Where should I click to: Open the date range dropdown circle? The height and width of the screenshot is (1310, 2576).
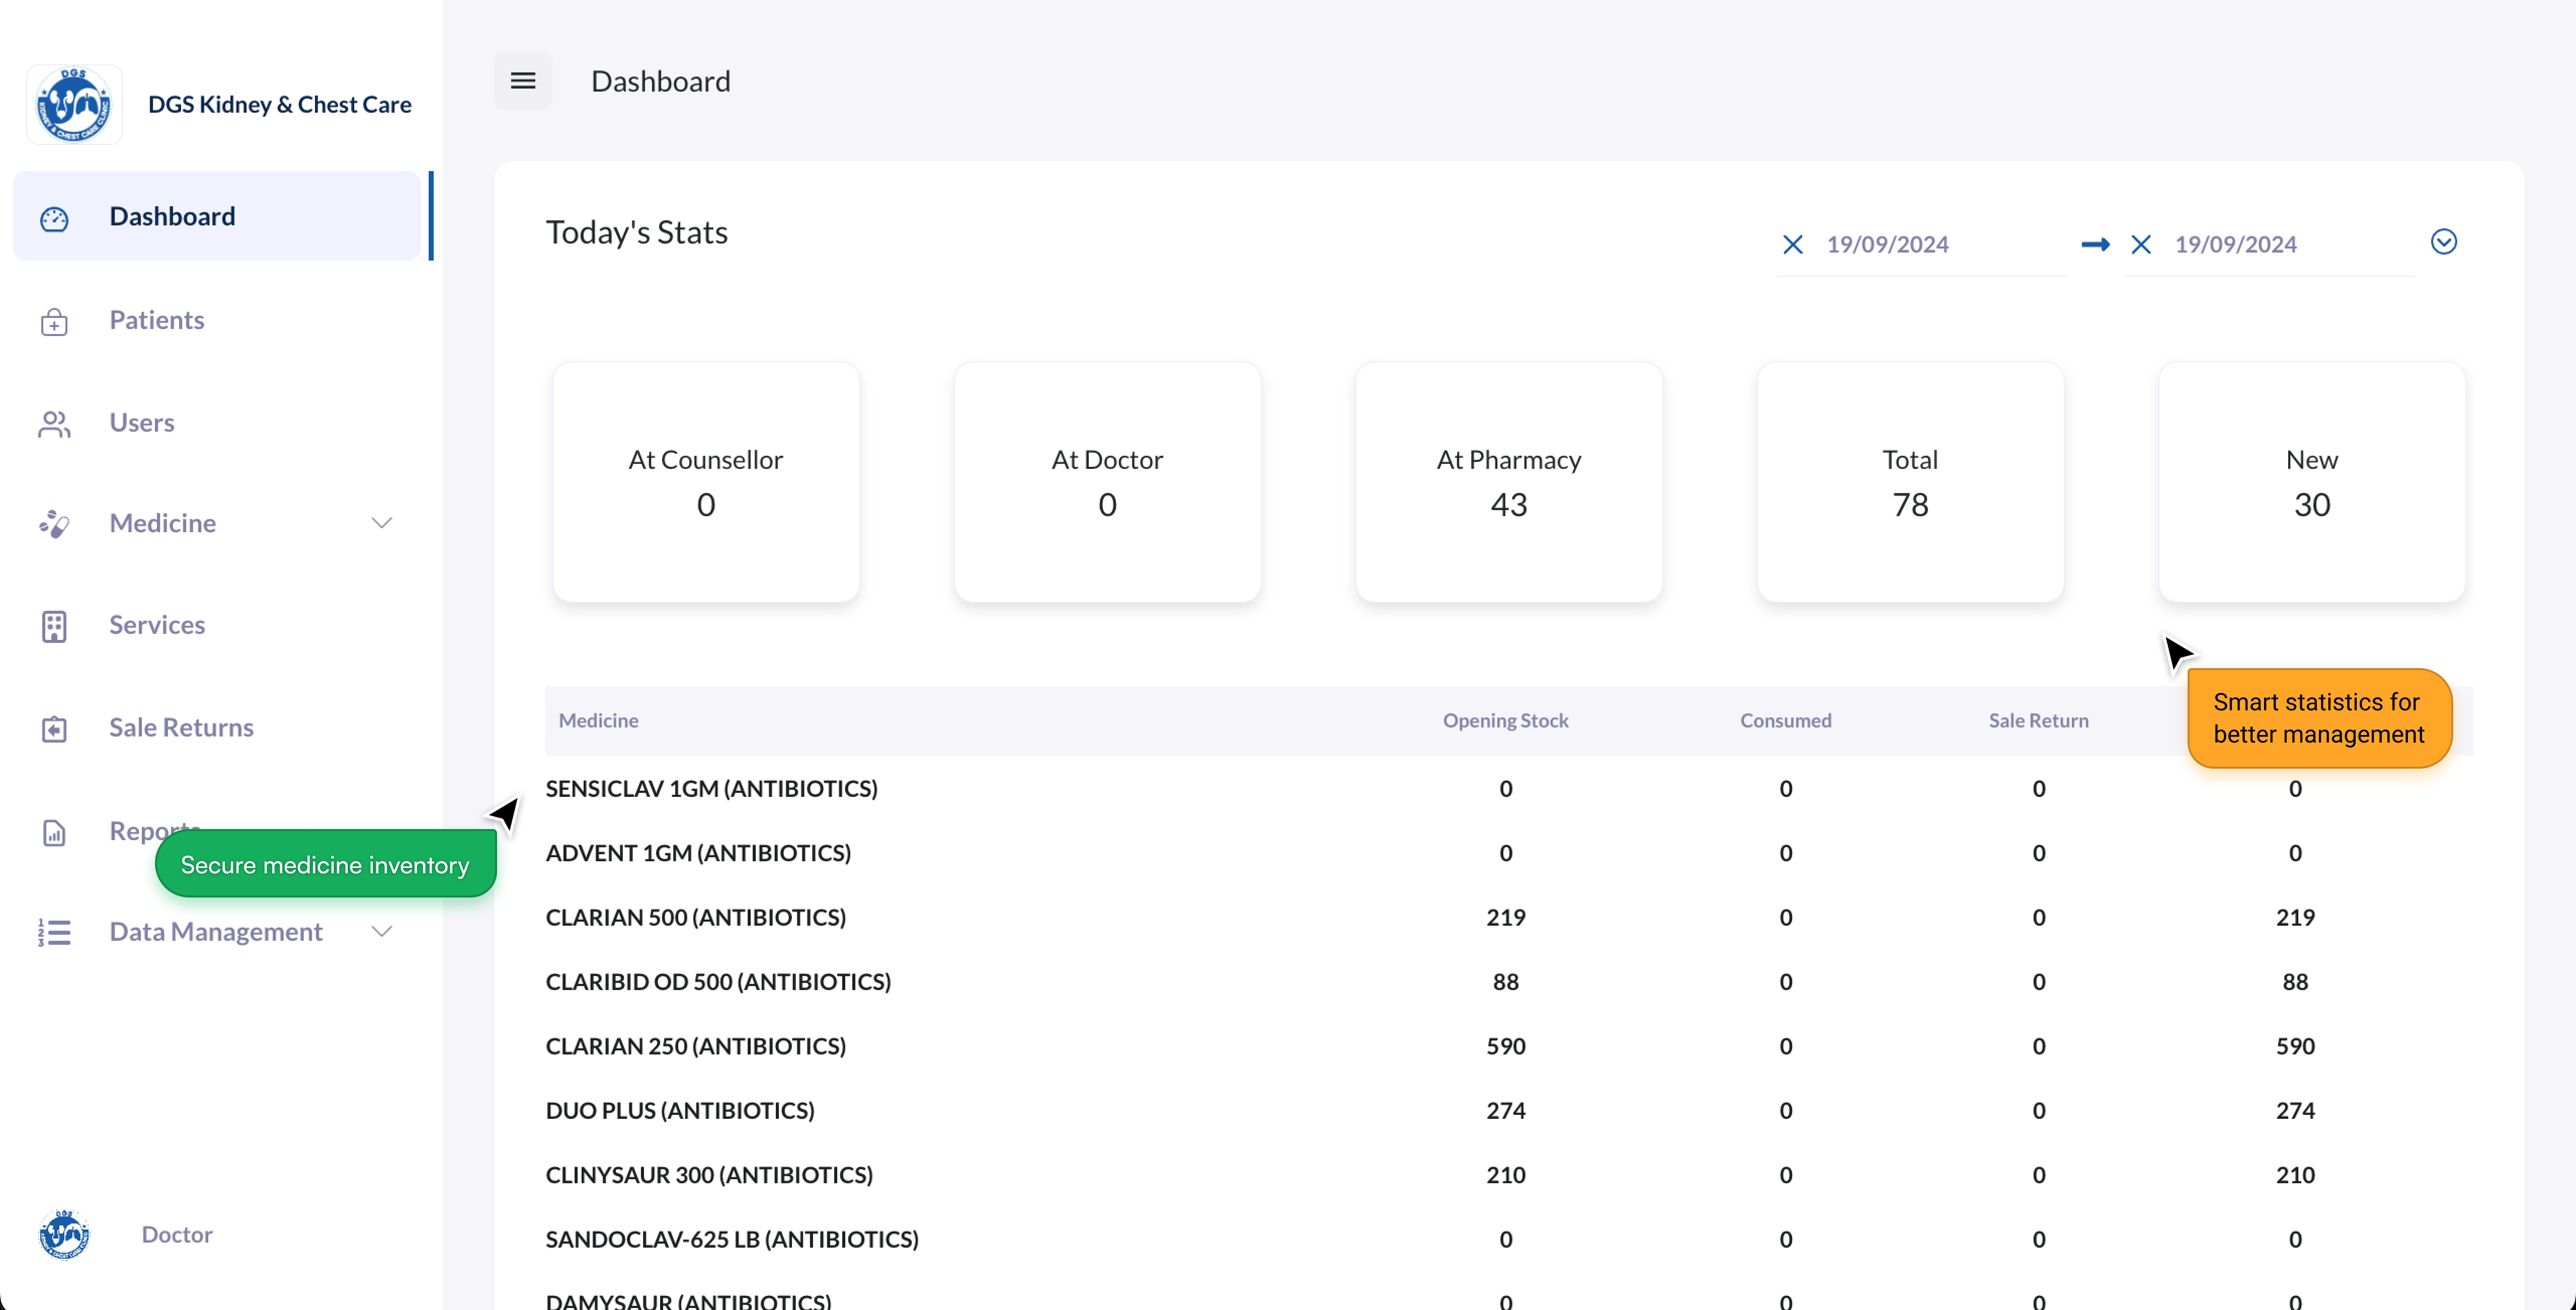click(x=2443, y=242)
